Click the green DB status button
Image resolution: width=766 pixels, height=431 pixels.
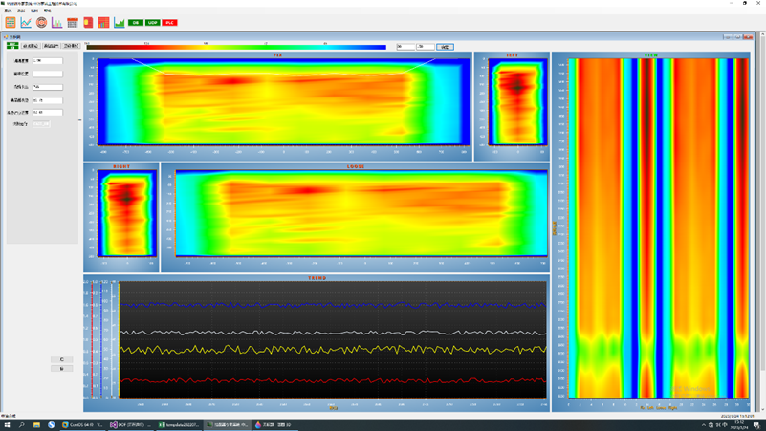(135, 22)
